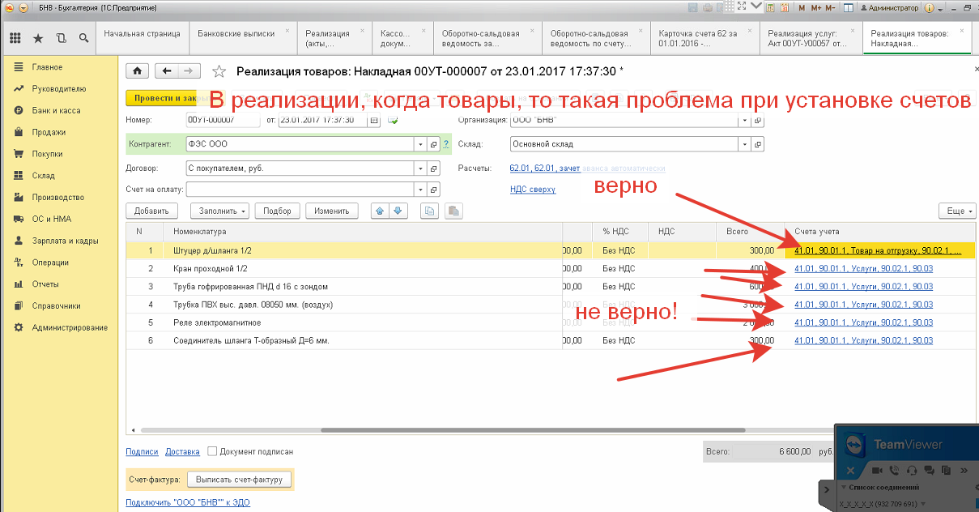
Task: Add document to favorites with star outline
Action: point(219,71)
